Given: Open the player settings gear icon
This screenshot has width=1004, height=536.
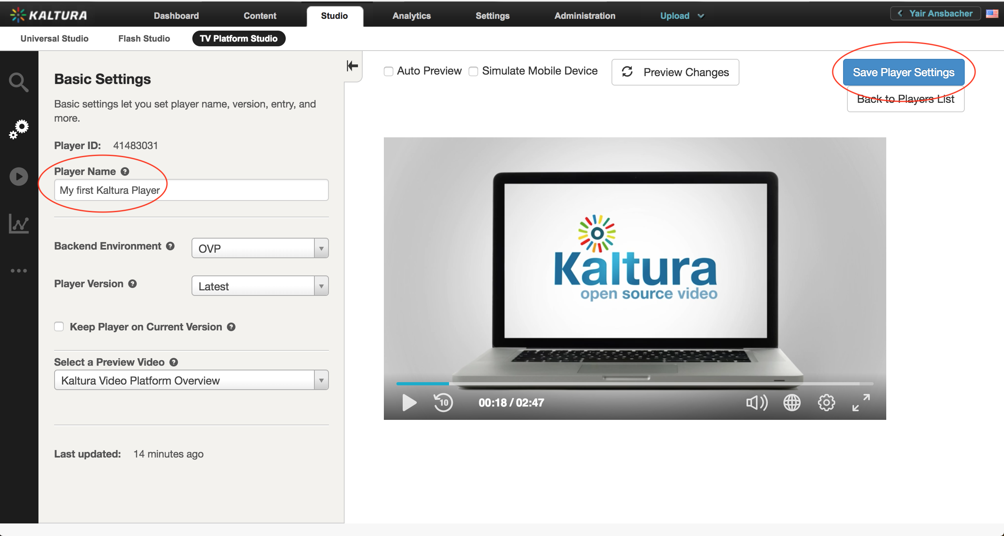Looking at the screenshot, I should (826, 403).
